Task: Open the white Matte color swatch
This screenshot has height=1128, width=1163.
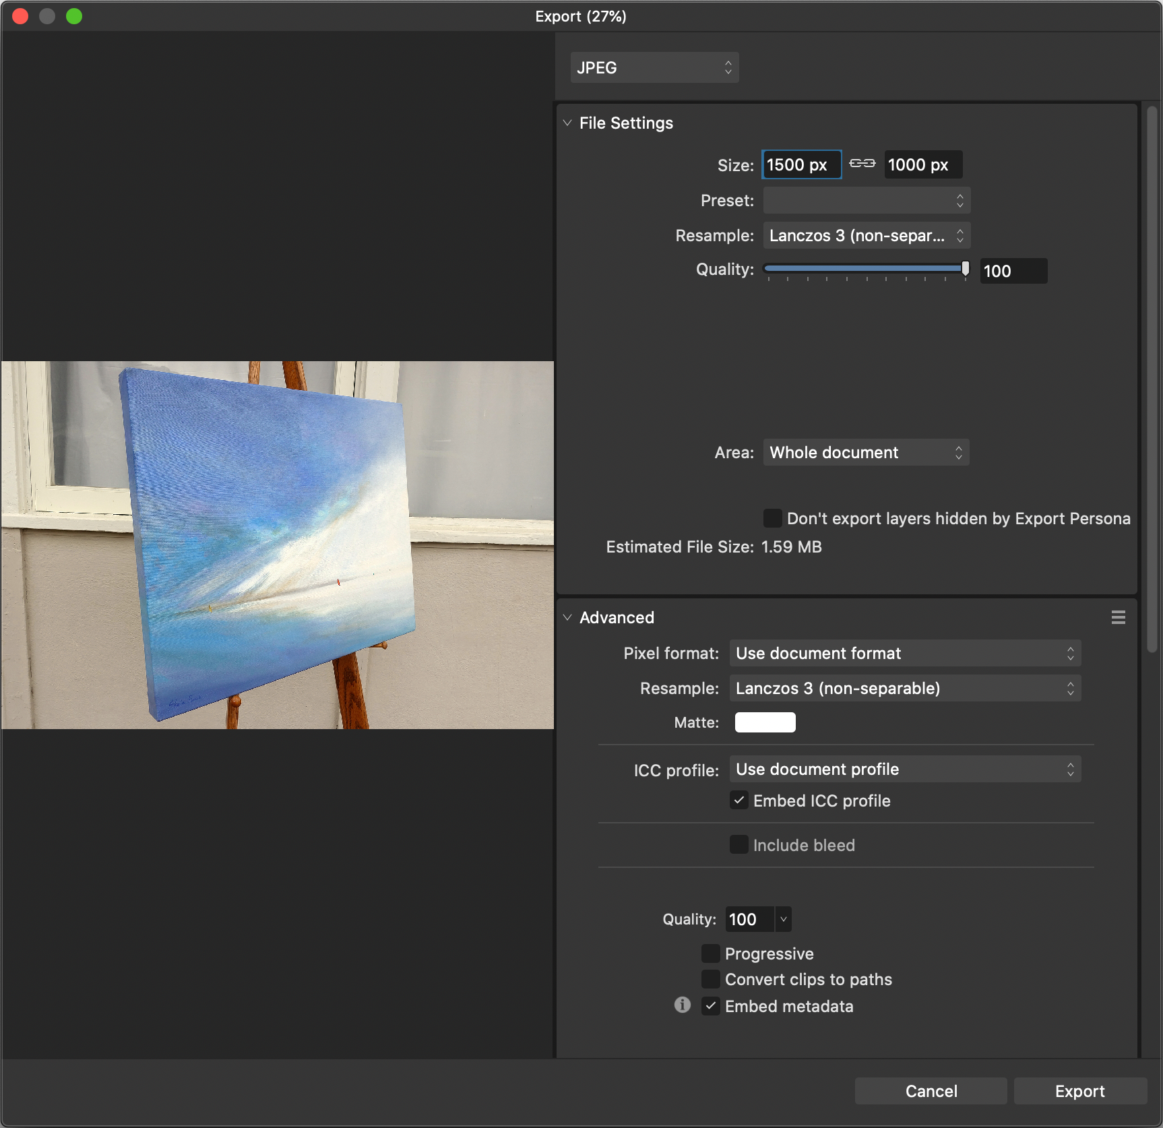Action: (765, 722)
